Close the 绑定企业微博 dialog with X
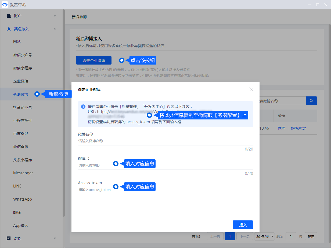Screen dimensions: 331x248 point(251,89)
